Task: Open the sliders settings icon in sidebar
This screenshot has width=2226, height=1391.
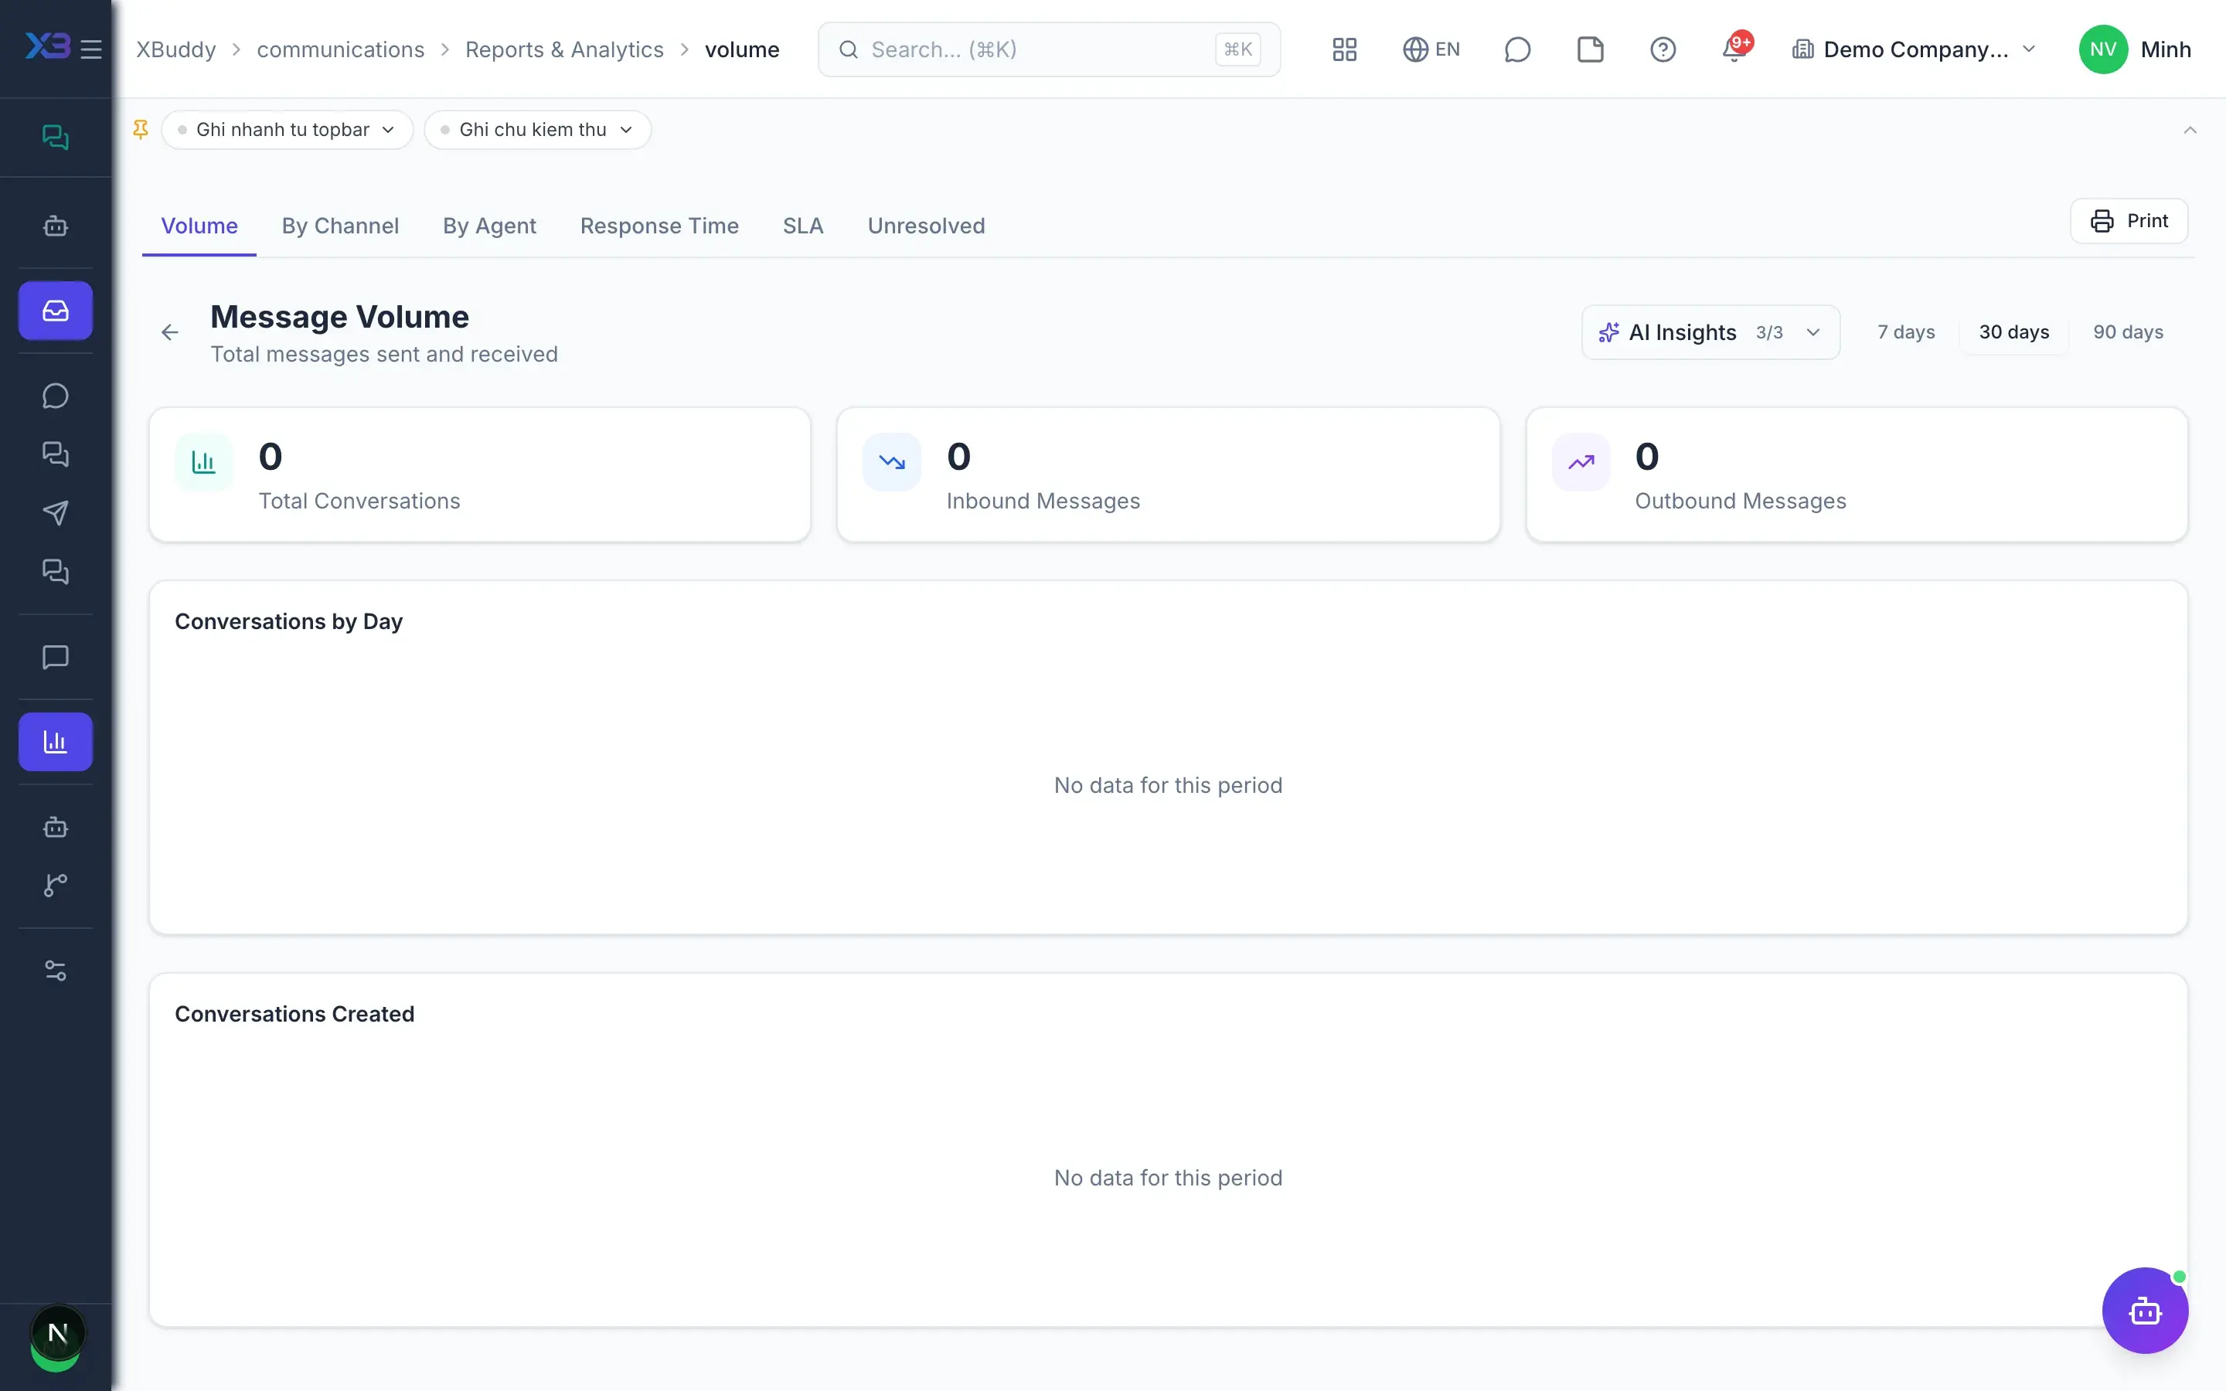Action: 55,971
